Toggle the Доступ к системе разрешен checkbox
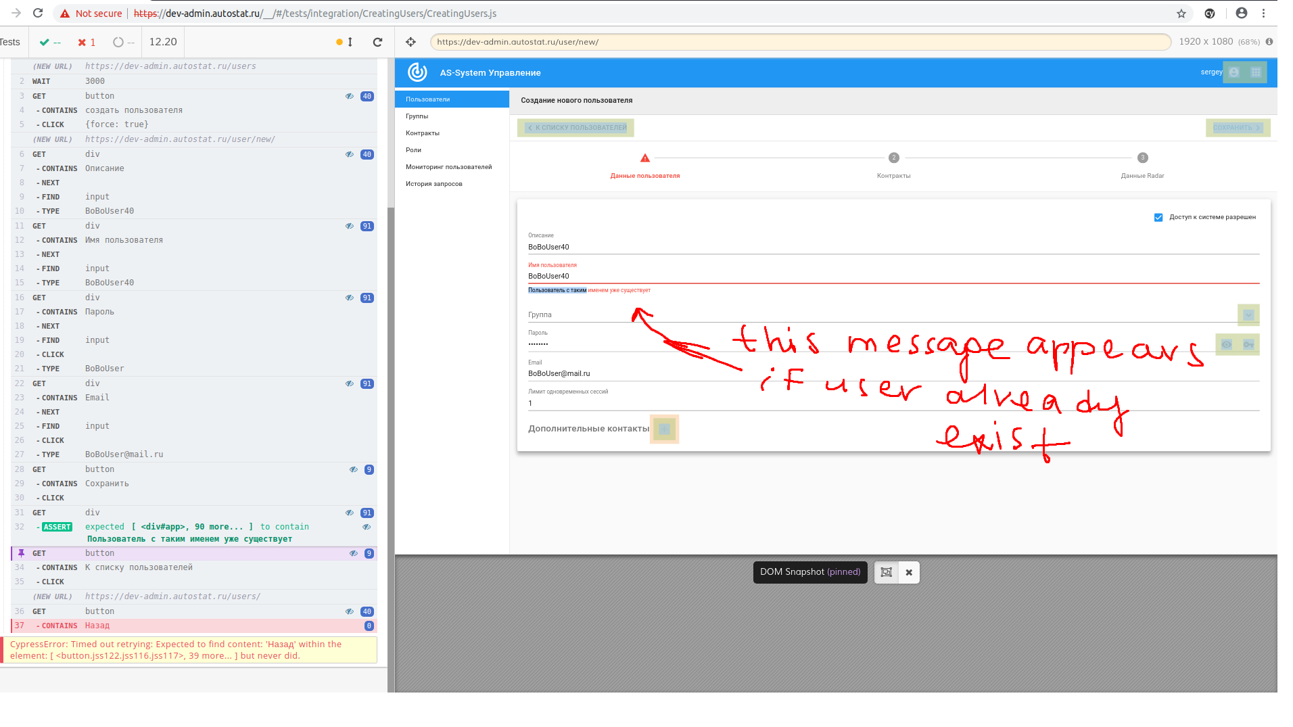 [1158, 218]
